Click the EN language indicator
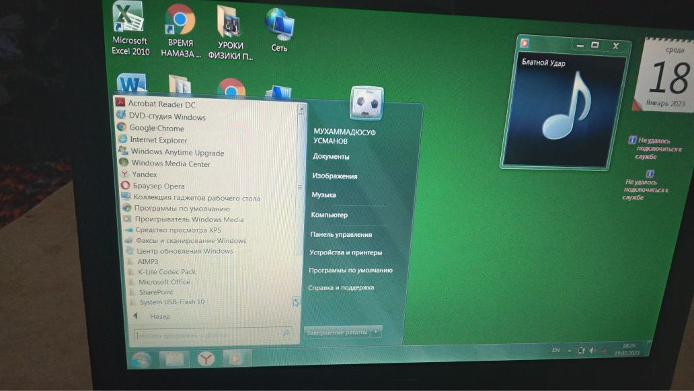Image resolution: width=694 pixels, height=391 pixels. 556,350
